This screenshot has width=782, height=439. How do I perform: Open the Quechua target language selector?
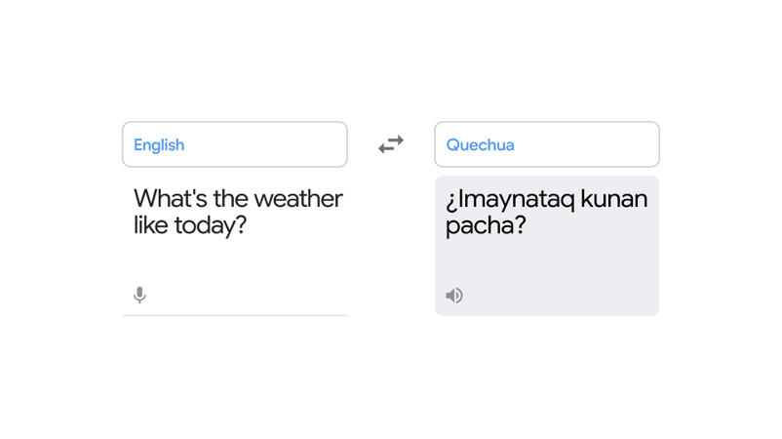pos(546,144)
